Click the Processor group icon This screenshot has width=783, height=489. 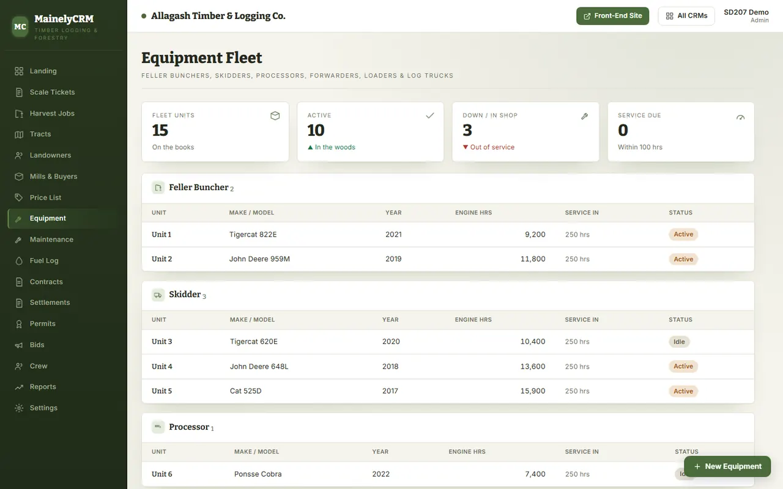click(158, 427)
